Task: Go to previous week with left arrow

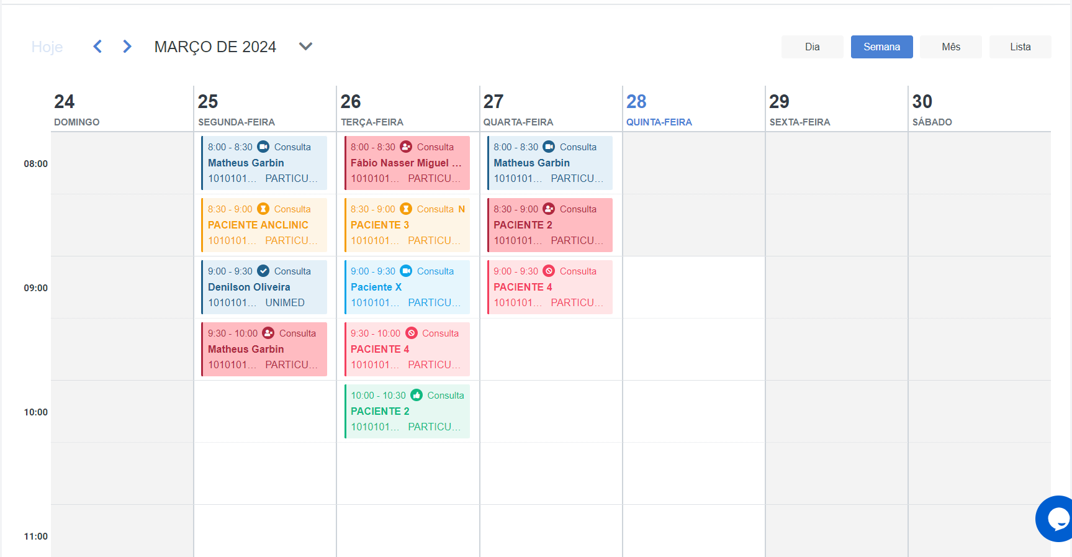Action: point(97,47)
